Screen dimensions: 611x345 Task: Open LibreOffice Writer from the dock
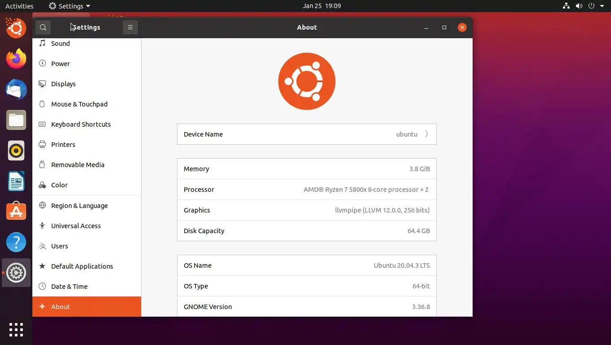coord(16,181)
